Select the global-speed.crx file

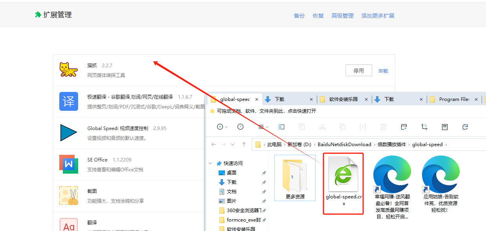[x=343, y=183]
